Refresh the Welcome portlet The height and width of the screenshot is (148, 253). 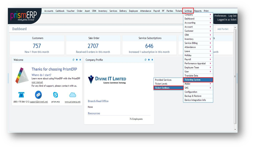[x=73, y=60]
